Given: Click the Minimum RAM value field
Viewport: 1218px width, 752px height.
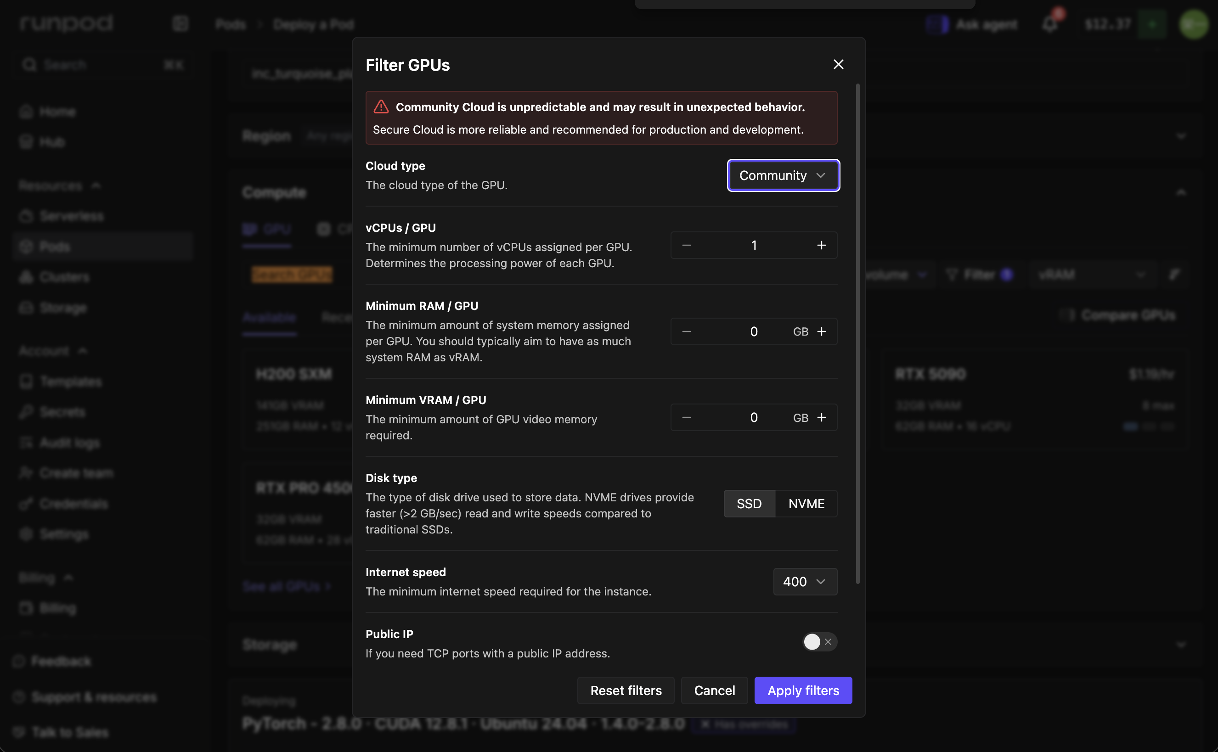Looking at the screenshot, I should pos(754,331).
